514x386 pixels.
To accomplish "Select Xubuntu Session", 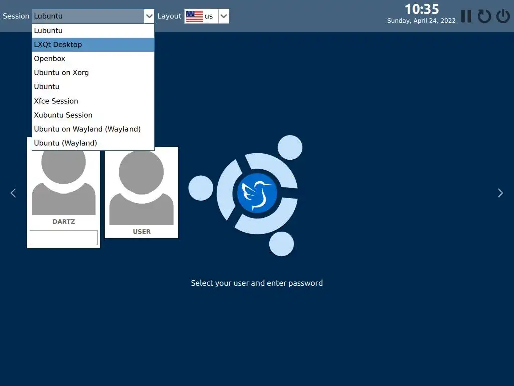I will [93, 115].
